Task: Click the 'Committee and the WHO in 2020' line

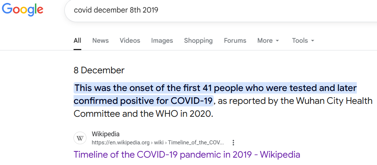Action: (143, 113)
